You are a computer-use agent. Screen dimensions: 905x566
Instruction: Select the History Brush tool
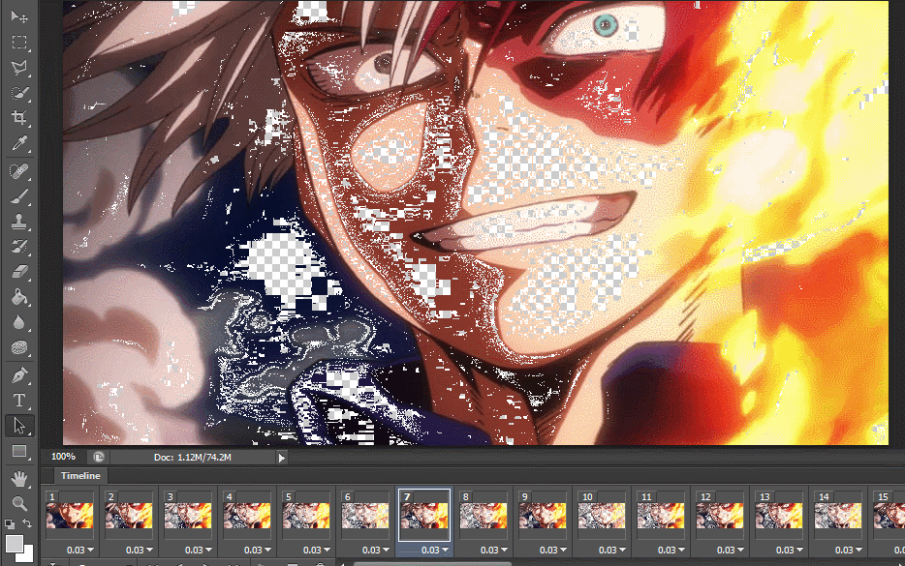(19, 247)
